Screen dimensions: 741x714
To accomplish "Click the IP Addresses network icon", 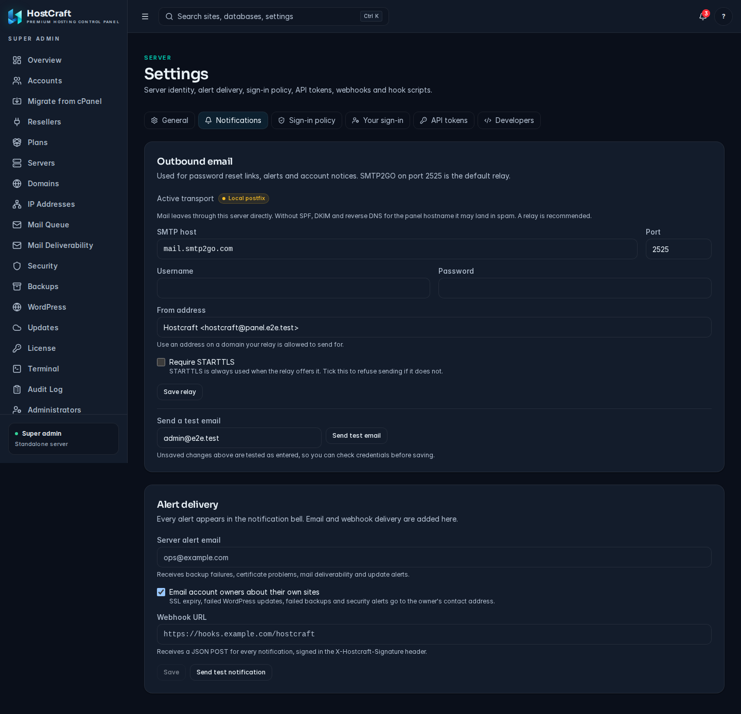I will click(x=17, y=204).
